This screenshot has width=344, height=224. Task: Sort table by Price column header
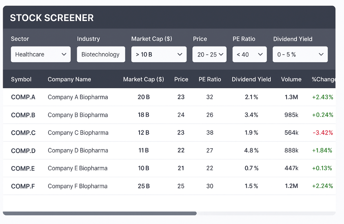pyautogui.click(x=181, y=79)
